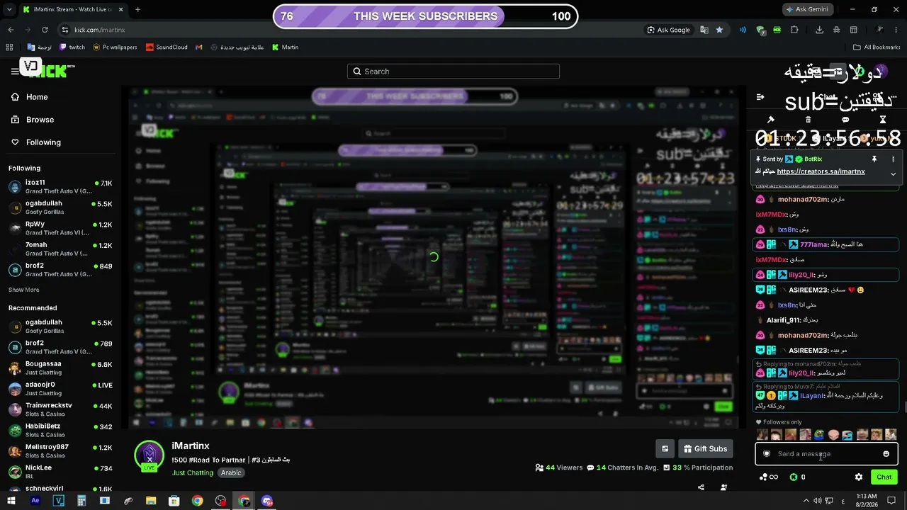Click the Arabic language tag
907x510 pixels.
click(x=231, y=472)
